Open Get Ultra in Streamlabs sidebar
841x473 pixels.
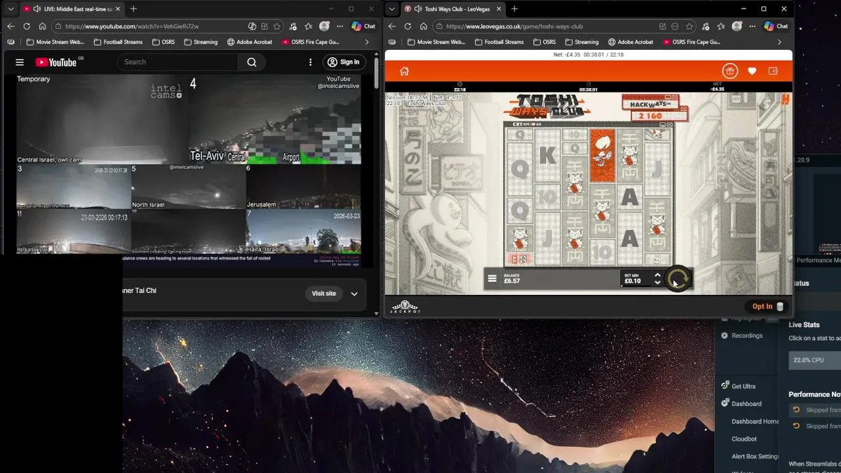[739, 386]
